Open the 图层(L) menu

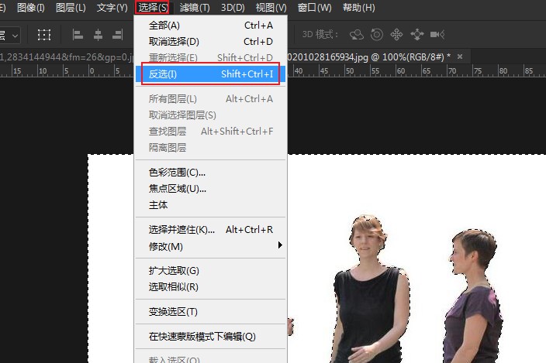(71, 7)
